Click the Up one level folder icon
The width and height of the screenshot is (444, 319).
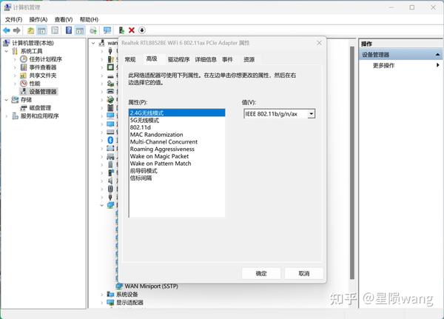(x=30, y=30)
